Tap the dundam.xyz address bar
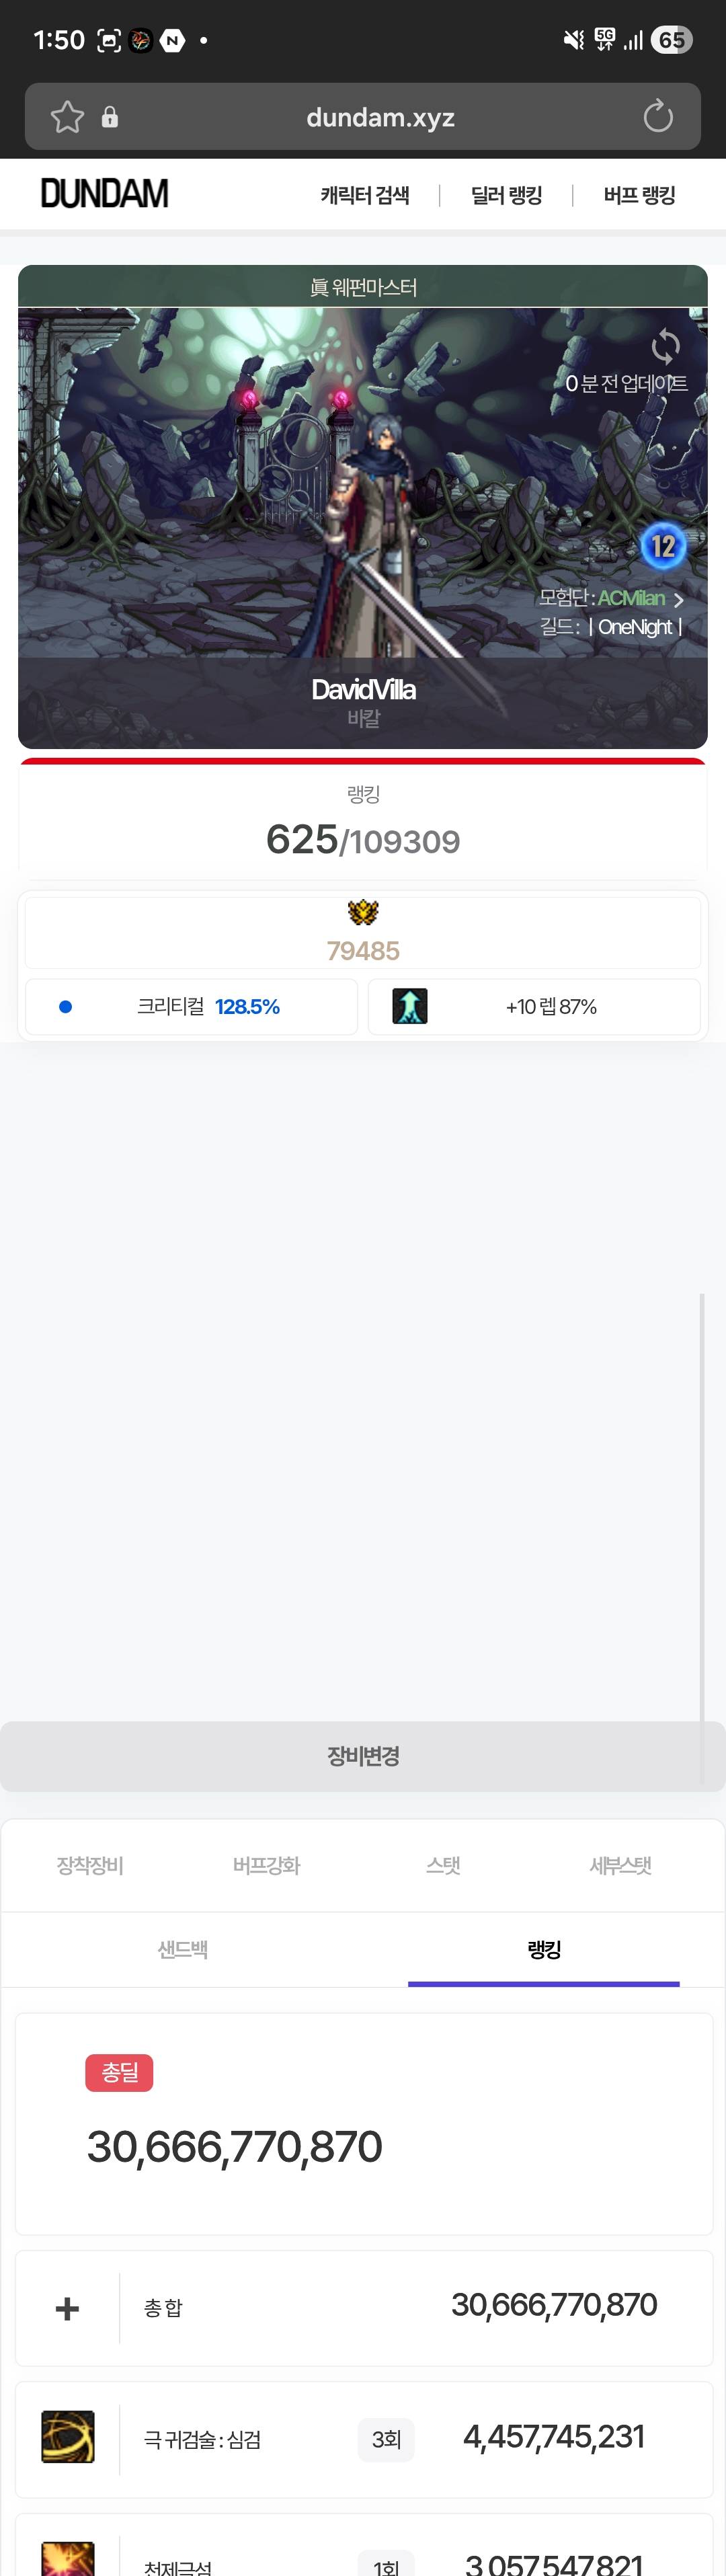The width and height of the screenshot is (726, 2576). coord(380,117)
